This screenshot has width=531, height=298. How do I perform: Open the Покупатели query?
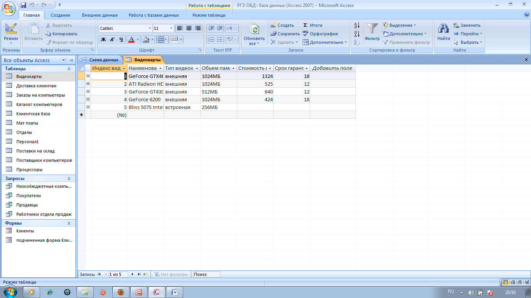click(x=38, y=196)
